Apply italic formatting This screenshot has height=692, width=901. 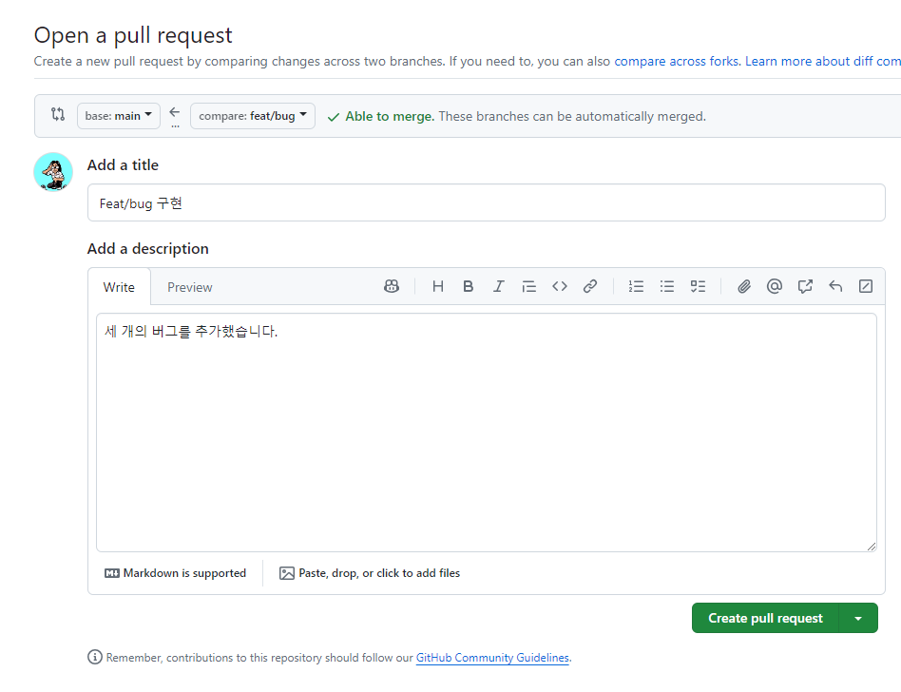(498, 285)
